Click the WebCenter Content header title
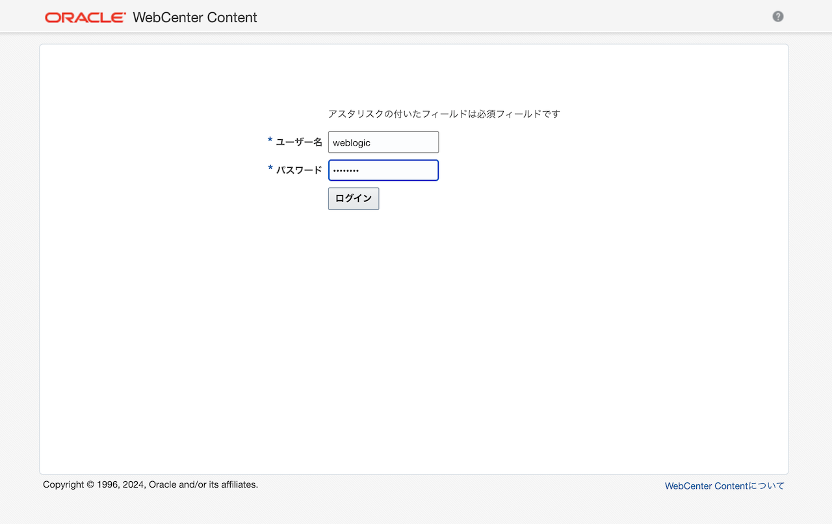Viewport: 832px width, 524px height. pos(195,18)
